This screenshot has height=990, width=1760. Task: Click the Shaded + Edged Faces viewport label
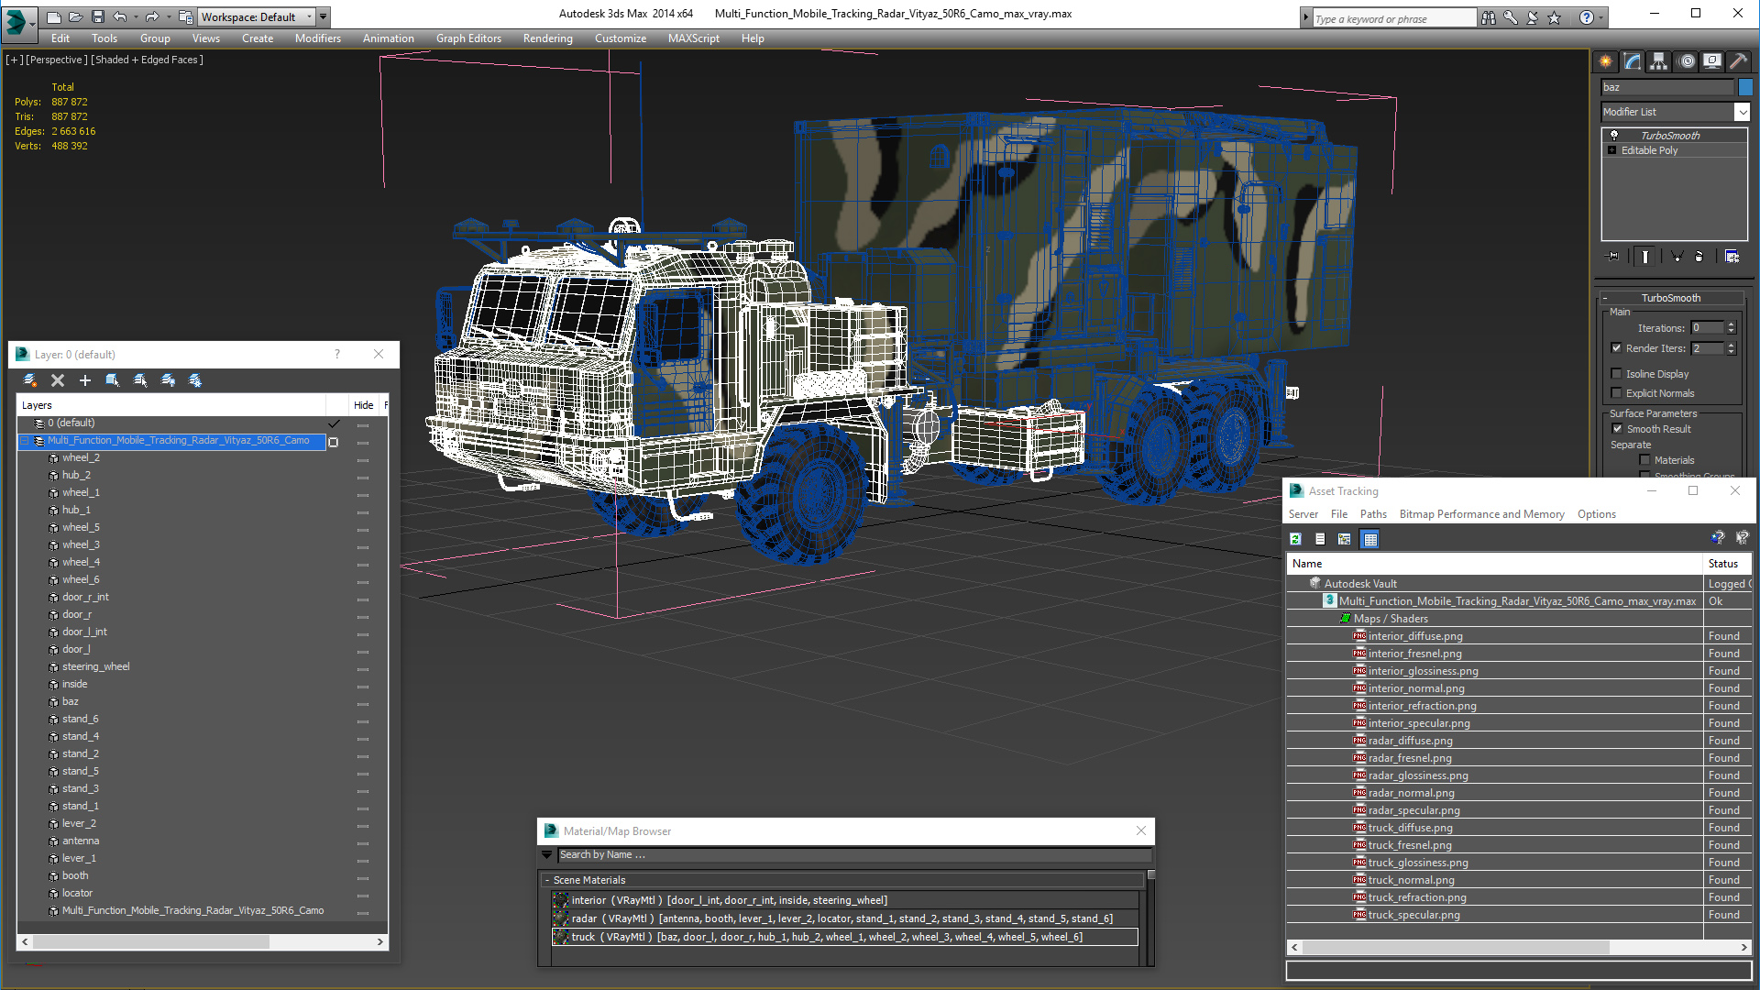tap(147, 60)
